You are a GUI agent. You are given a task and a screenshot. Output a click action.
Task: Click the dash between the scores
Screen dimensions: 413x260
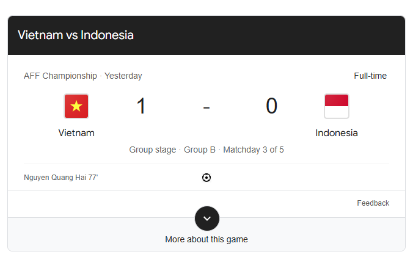click(206, 107)
